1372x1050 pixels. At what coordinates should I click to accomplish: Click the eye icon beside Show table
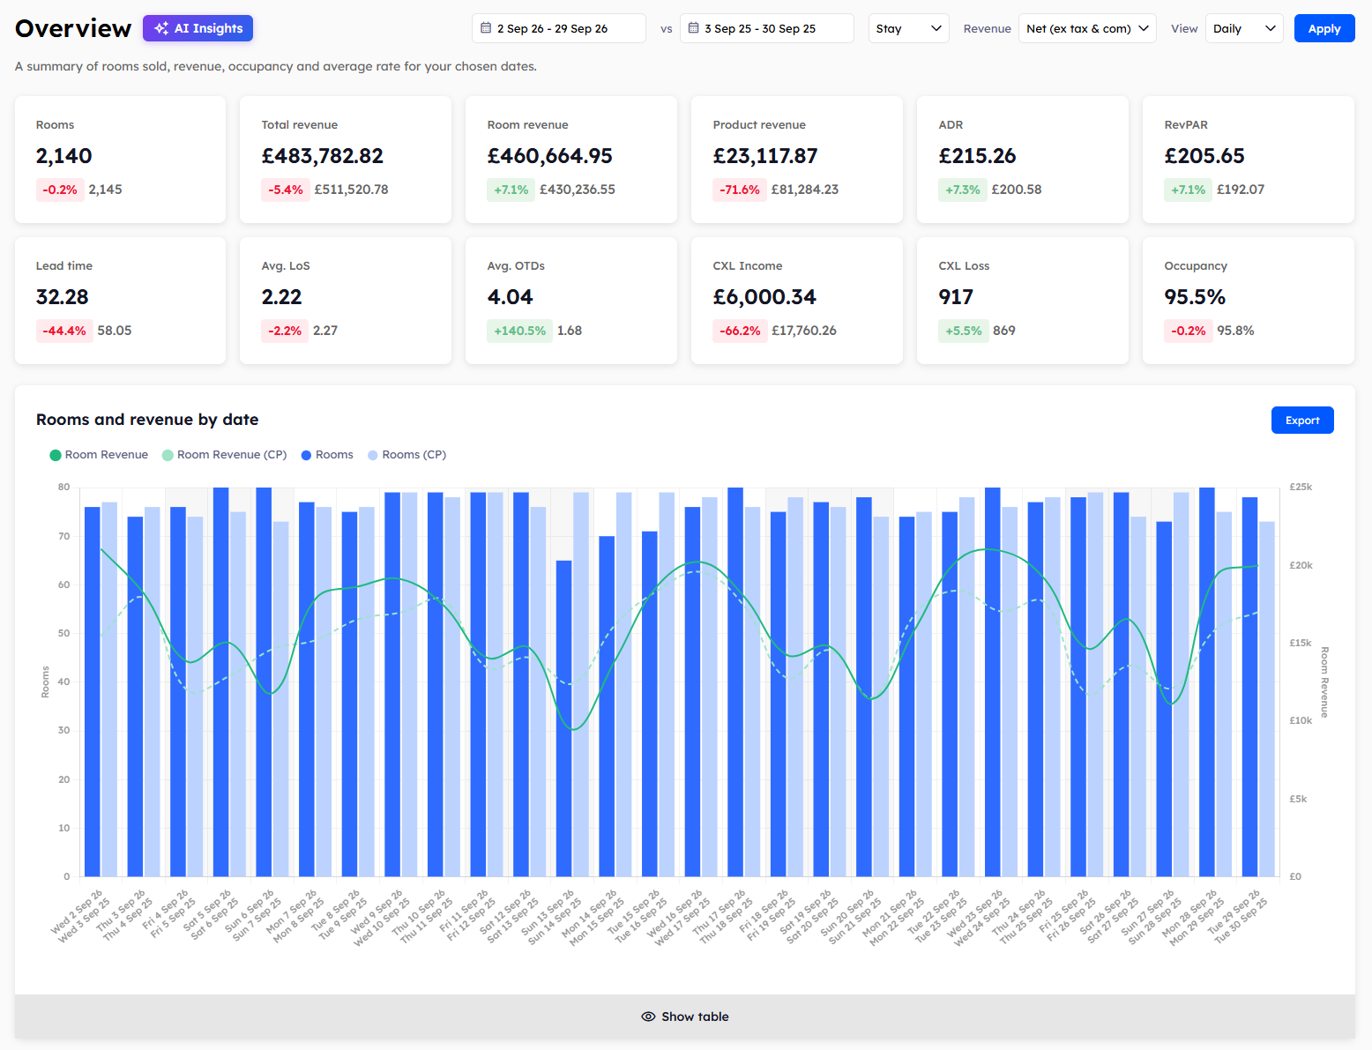click(x=648, y=1016)
